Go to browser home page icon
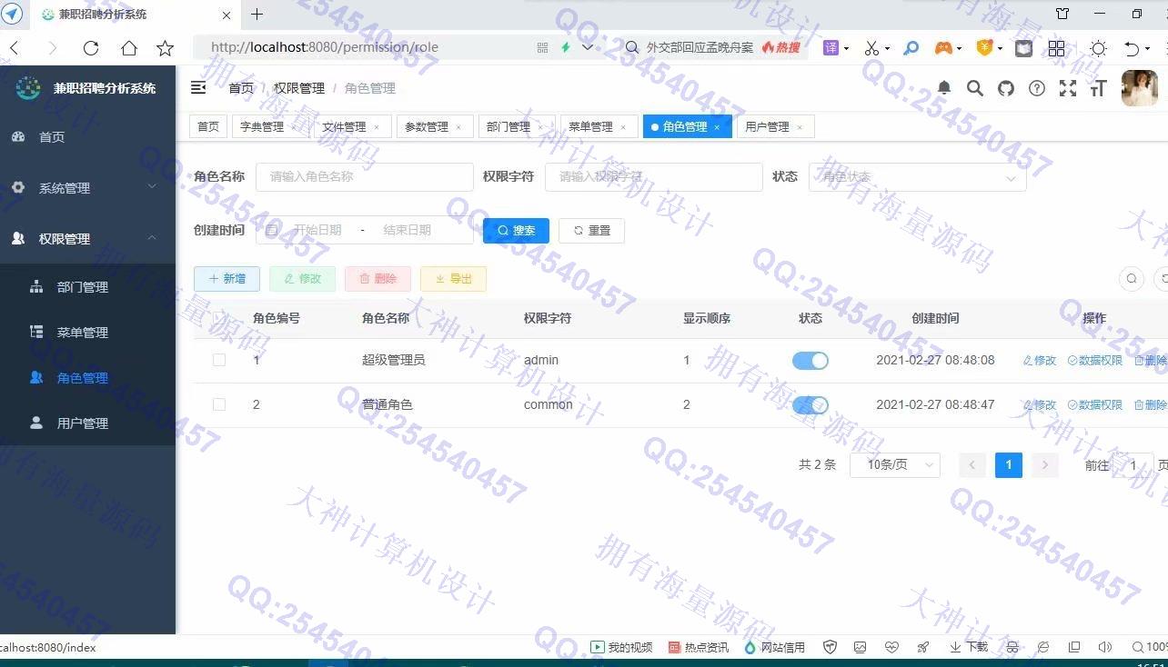 click(x=128, y=48)
